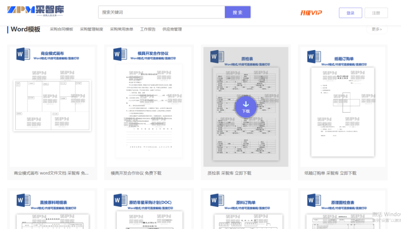The height and width of the screenshot is (229, 401).
Task: Focus the 搜索关键词 search input field
Action: point(162,12)
